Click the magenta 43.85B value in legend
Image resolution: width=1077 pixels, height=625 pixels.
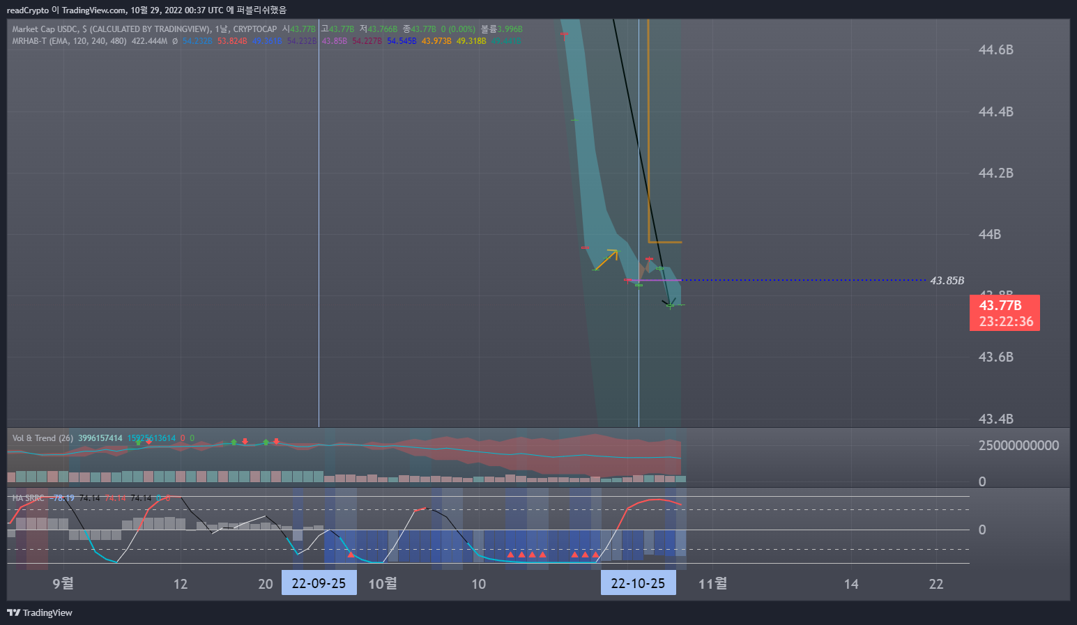tap(334, 41)
